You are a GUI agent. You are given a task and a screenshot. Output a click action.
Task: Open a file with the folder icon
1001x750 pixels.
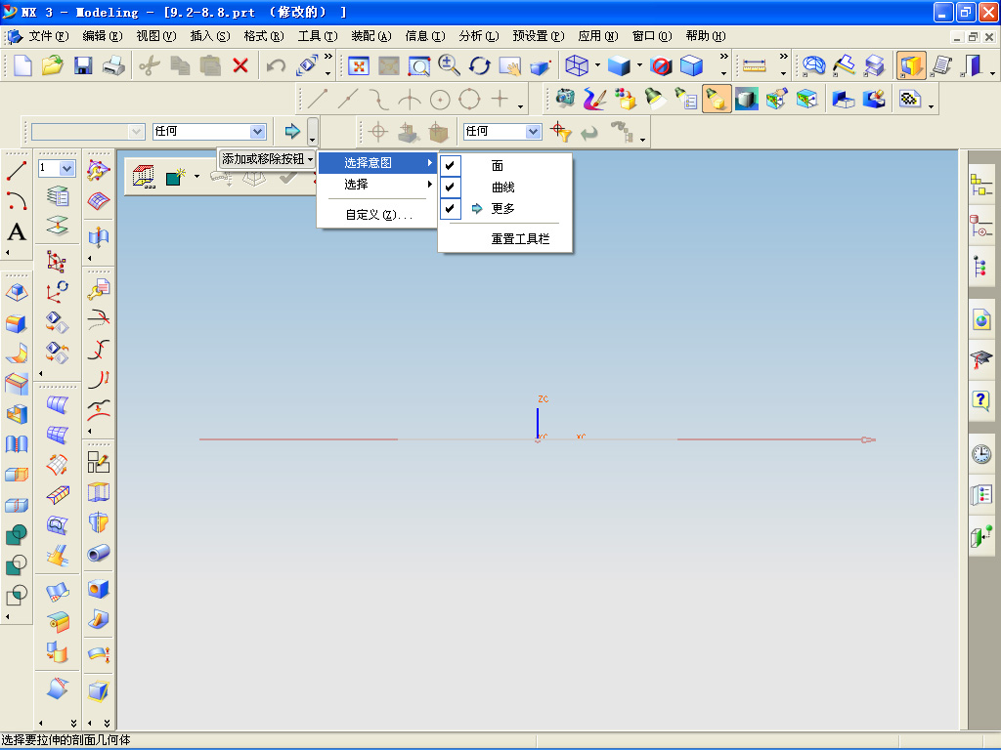pos(53,65)
